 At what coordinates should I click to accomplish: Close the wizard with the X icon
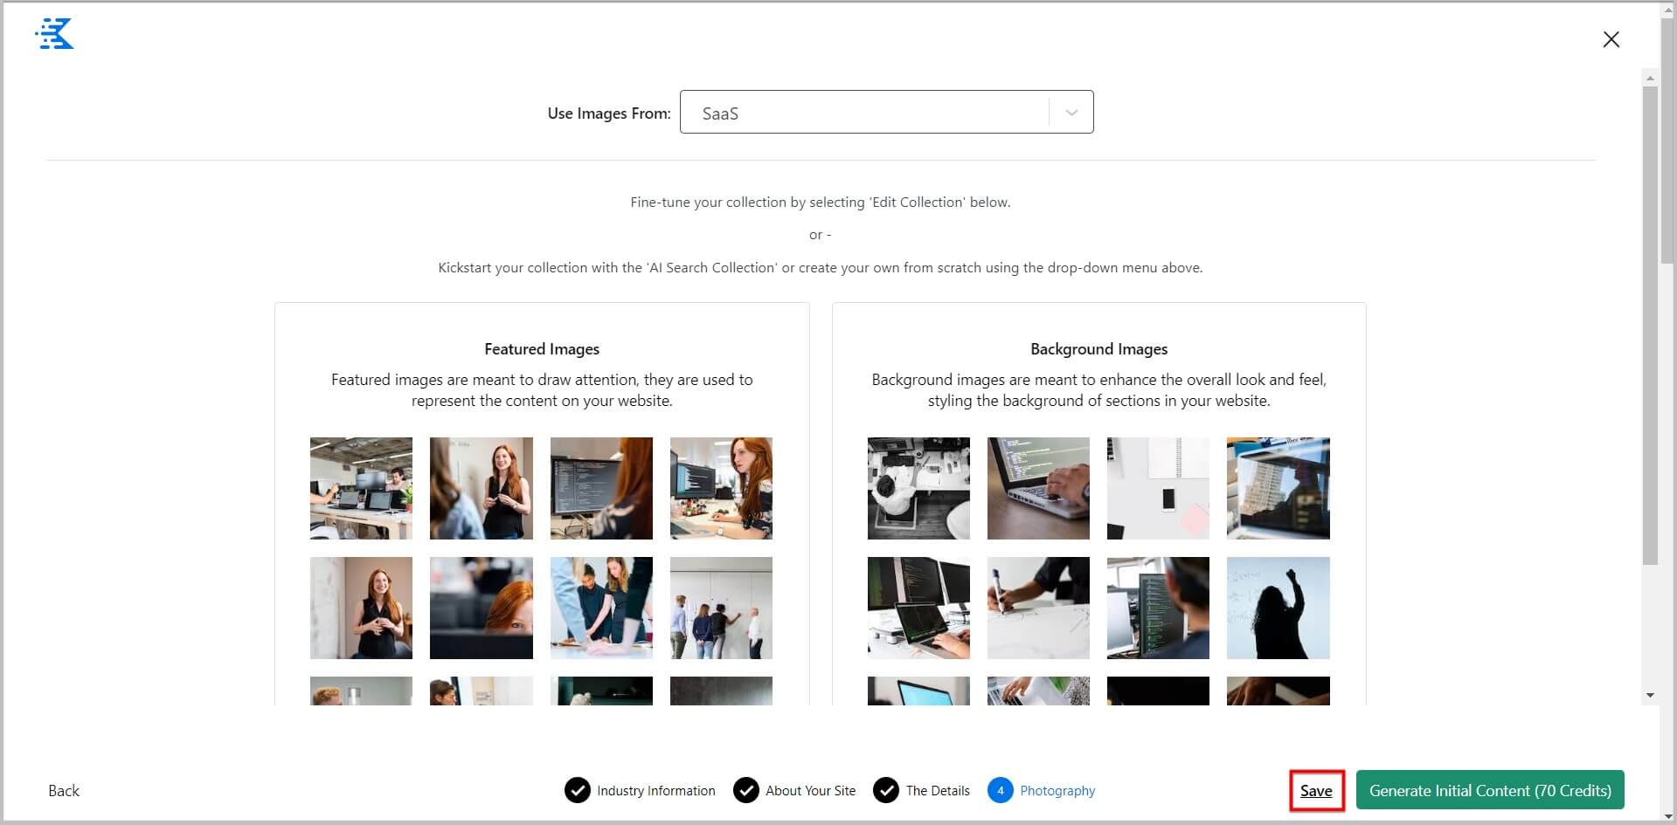[x=1611, y=39]
